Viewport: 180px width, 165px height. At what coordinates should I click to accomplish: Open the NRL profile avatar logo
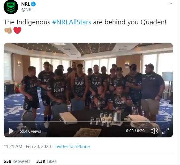(x=11, y=7)
